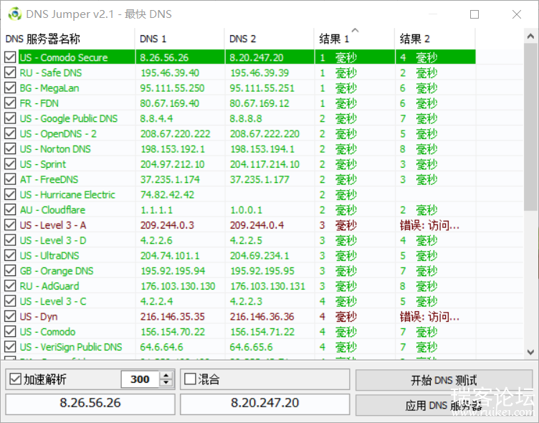Toggle the BG - MegaLan checkbox

point(10,87)
